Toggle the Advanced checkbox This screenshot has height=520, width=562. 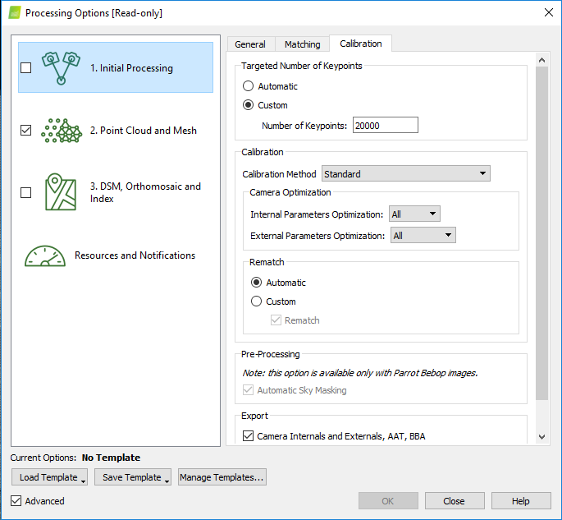pyautogui.click(x=16, y=501)
